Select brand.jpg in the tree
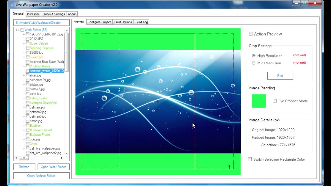Screen dimensions: 331x186 [36, 121]
